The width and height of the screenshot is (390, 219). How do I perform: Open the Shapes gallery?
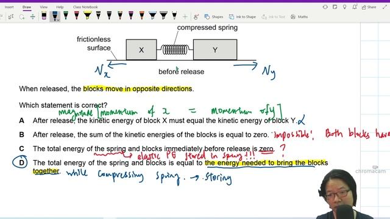pyautogui.click(x=214, y=16)
